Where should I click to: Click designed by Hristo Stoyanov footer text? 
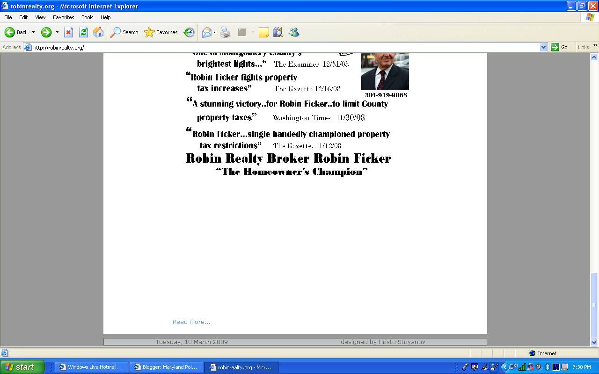383,342
